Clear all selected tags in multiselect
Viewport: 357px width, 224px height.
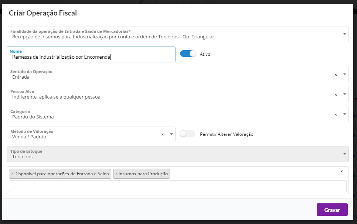[x=341, y=172]
